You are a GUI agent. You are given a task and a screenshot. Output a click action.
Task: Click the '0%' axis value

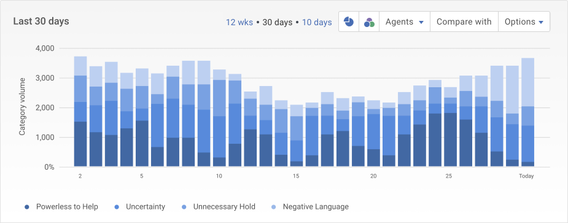point(49,168)
